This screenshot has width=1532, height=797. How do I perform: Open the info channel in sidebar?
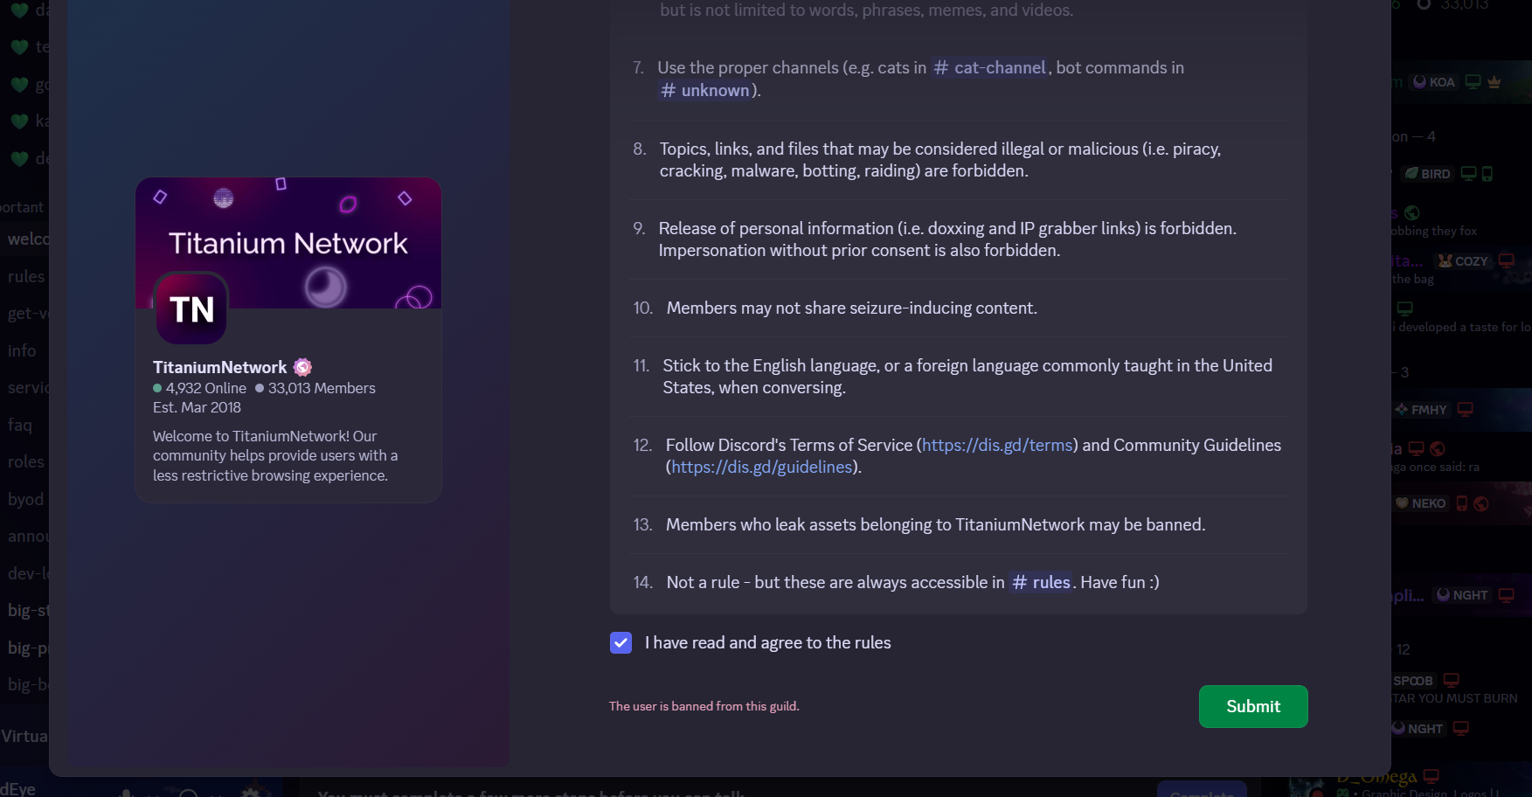pyautogui.click(x=23, y=350)
